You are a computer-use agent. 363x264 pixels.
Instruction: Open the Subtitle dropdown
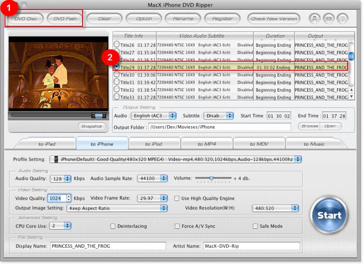tap(219, 115)
